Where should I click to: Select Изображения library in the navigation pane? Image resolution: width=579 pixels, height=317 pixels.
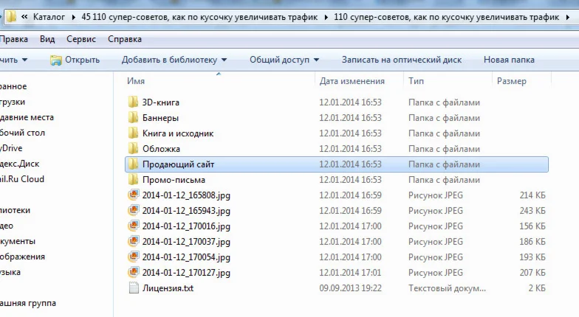(x=22, y=257)
